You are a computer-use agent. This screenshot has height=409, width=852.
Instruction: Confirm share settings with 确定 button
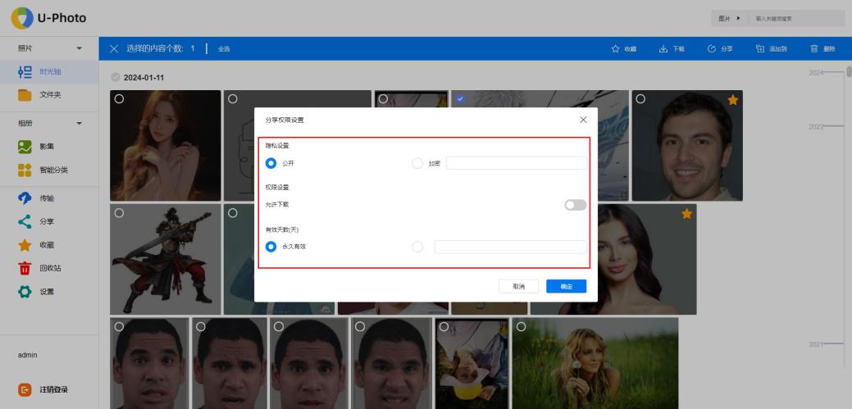[x=566, y=286]
